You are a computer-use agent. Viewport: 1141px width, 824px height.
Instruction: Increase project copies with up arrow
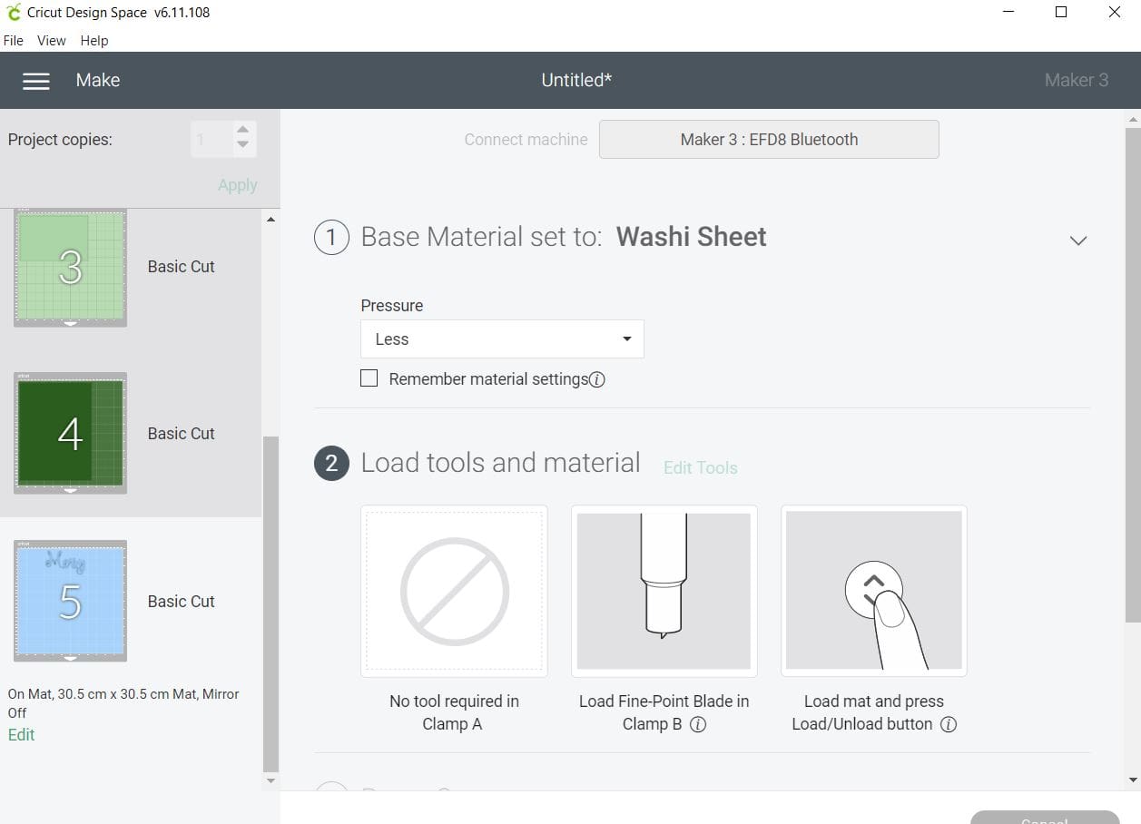pos(242,130)
